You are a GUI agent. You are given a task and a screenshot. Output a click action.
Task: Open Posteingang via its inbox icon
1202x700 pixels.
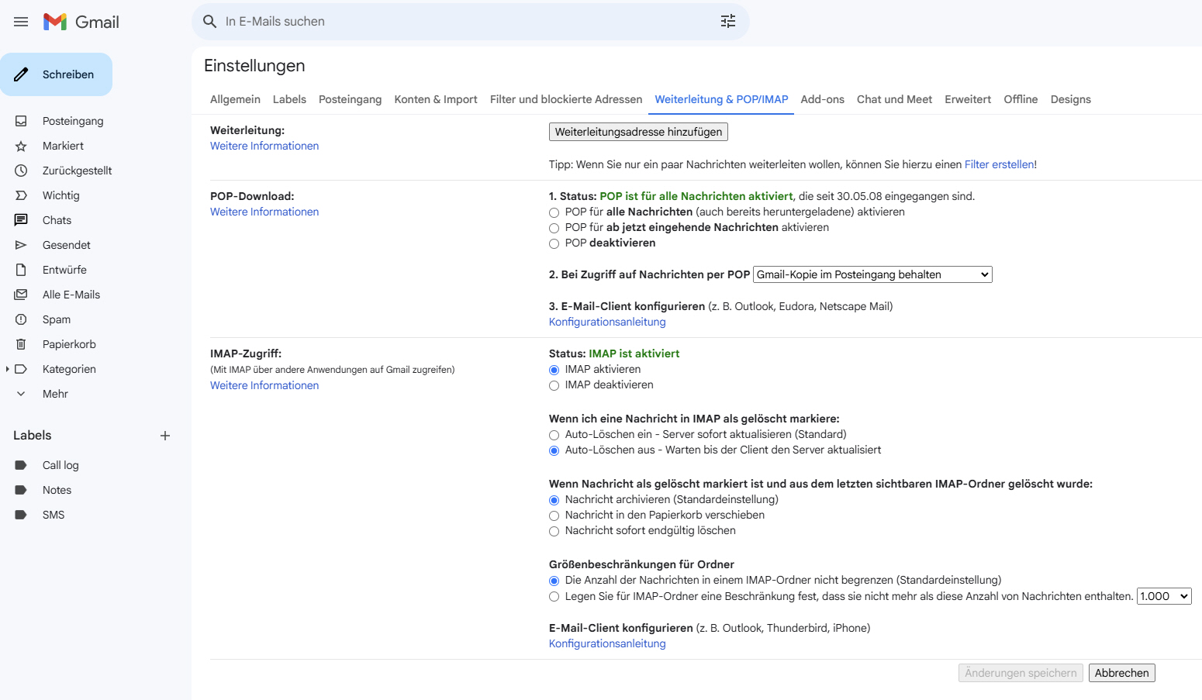21,121
